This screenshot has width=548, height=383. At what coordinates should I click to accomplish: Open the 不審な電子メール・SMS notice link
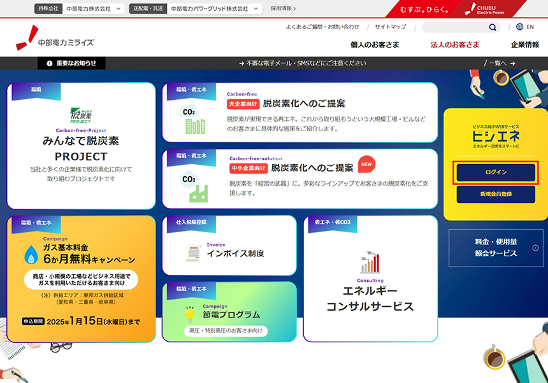pyautogui.click(x=303, y=64)
